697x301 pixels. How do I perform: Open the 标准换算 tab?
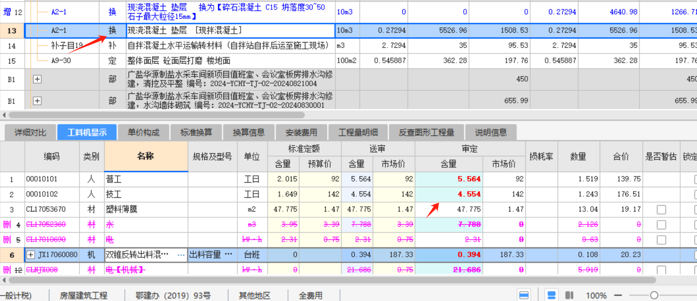point(196,133)
